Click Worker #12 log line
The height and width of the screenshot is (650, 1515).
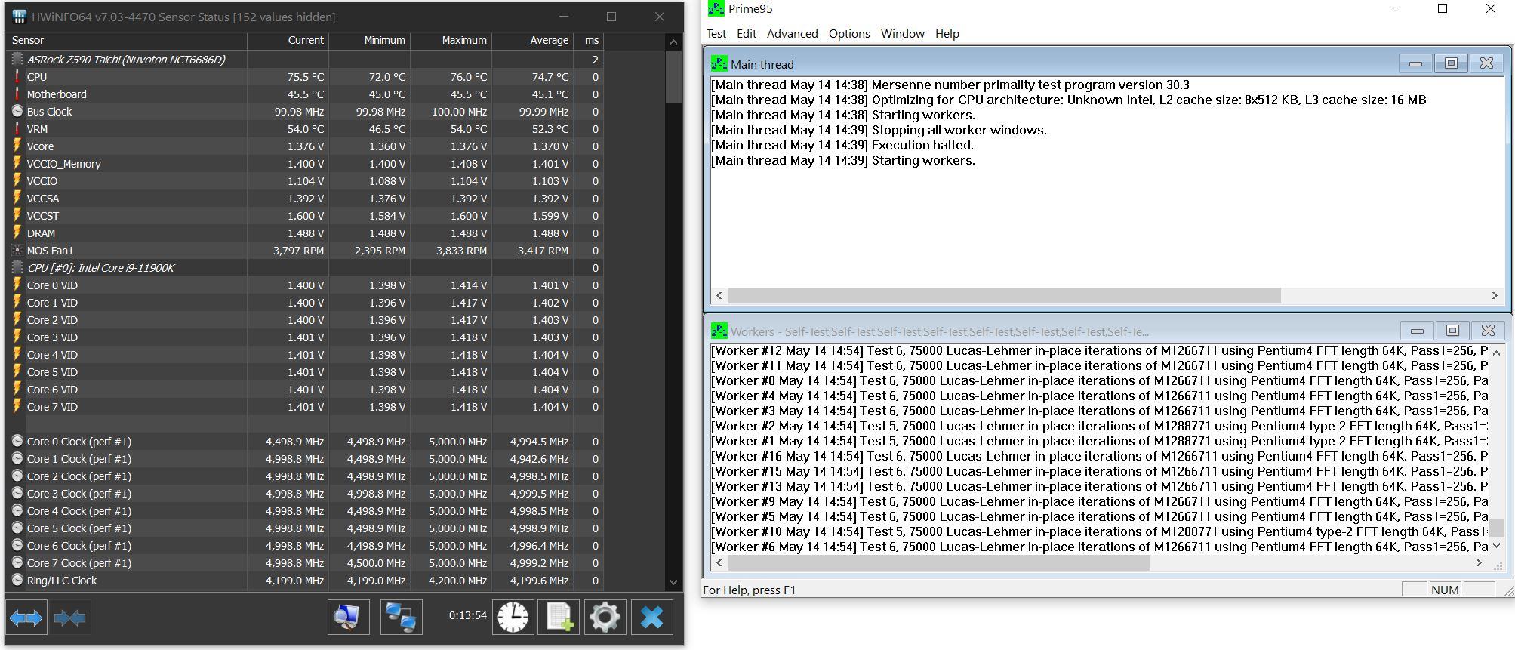(x=1099, y=350)
